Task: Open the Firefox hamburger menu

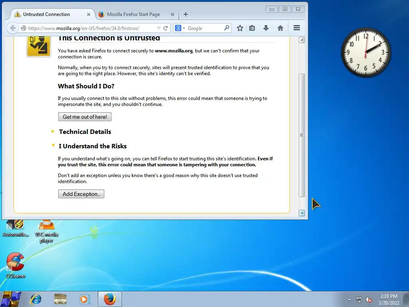Action: coord(297,28)
